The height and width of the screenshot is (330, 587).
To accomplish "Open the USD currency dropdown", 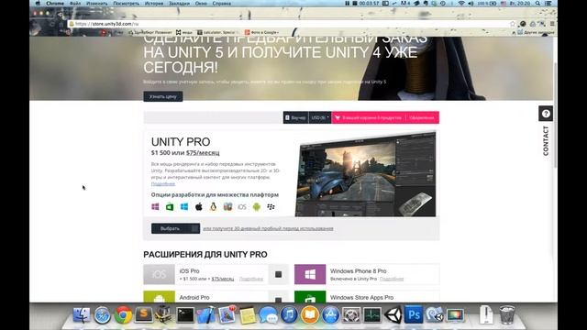I will [320, 117].
